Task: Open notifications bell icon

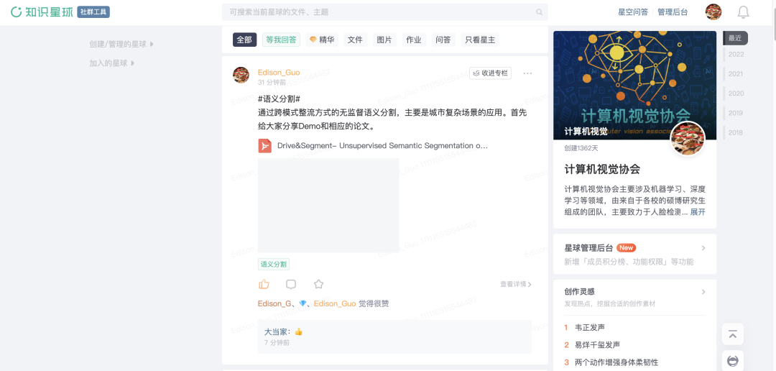Action: click(743, 12)
